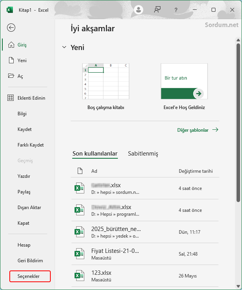The height and width of the screenshot is (290, 242).
Task: Click the Eklenti Edinin grid icon
Action: (11, 98)
